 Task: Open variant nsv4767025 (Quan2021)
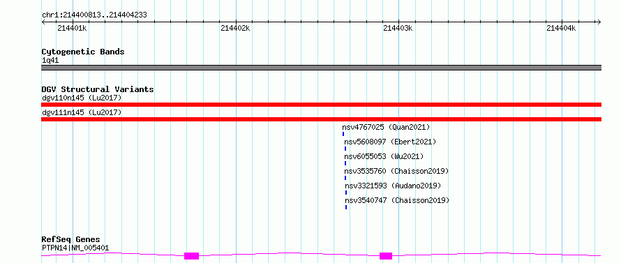pyautogui.click(x=386, y=127)
